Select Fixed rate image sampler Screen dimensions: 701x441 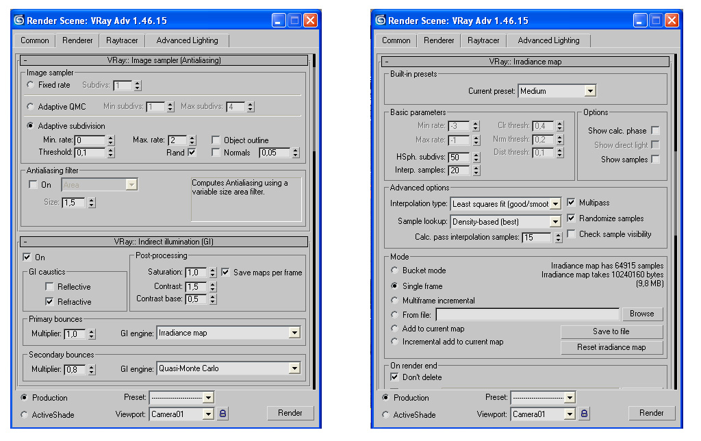tap(30, 84)
